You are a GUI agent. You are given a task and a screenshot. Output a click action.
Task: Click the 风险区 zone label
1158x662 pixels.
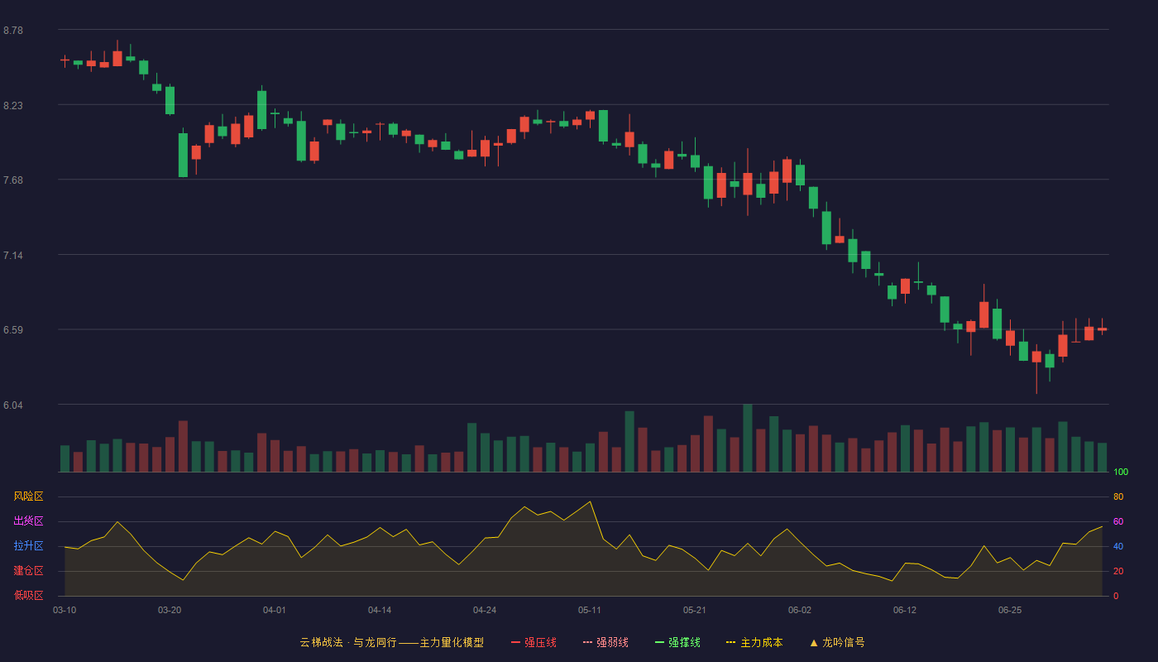(x=28, y=496)
